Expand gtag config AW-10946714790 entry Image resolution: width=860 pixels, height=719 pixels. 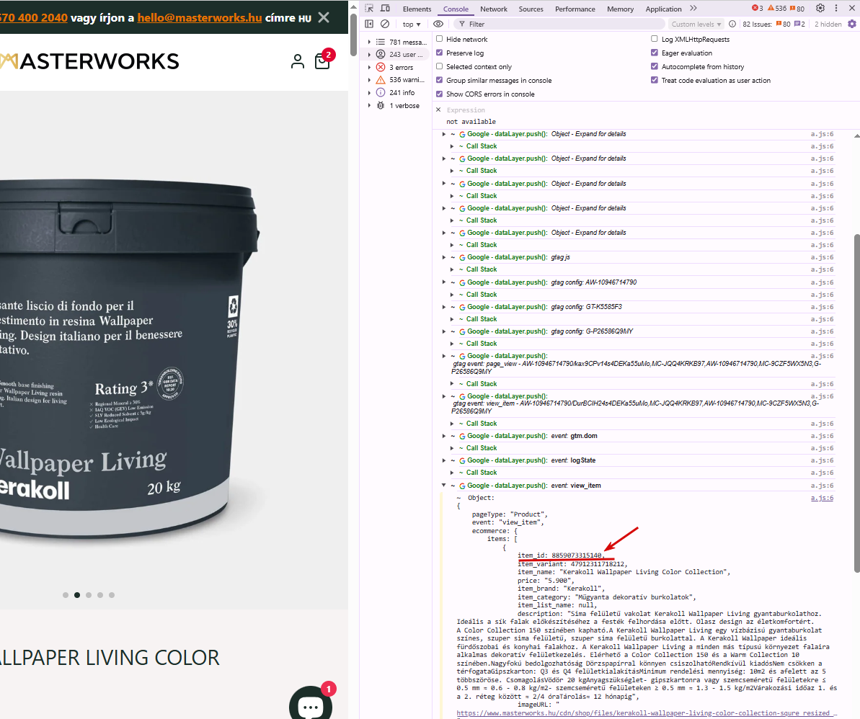coord(444,282)
